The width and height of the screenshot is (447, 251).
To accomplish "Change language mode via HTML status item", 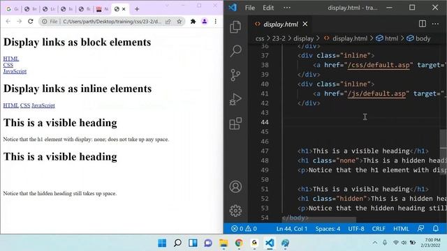I will (401, 229).
